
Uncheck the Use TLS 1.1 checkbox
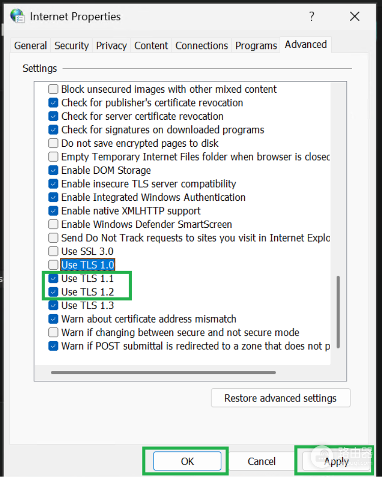53,278
